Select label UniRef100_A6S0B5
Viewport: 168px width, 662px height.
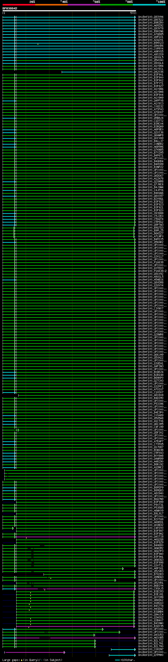click(x=151, y=638)
